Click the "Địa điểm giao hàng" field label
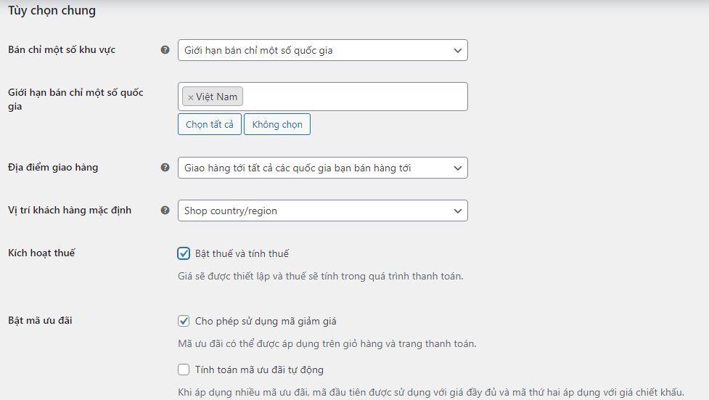709x400 pixels. [53, 168]
